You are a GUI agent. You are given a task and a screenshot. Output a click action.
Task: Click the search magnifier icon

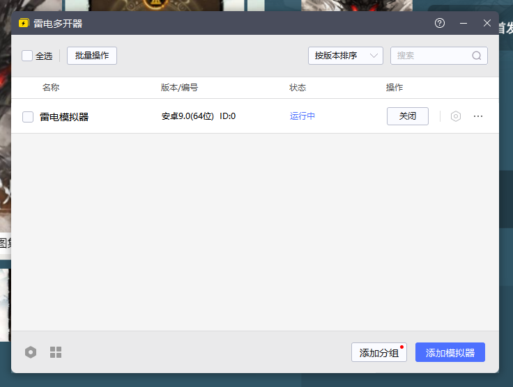[x=477, y=56]
